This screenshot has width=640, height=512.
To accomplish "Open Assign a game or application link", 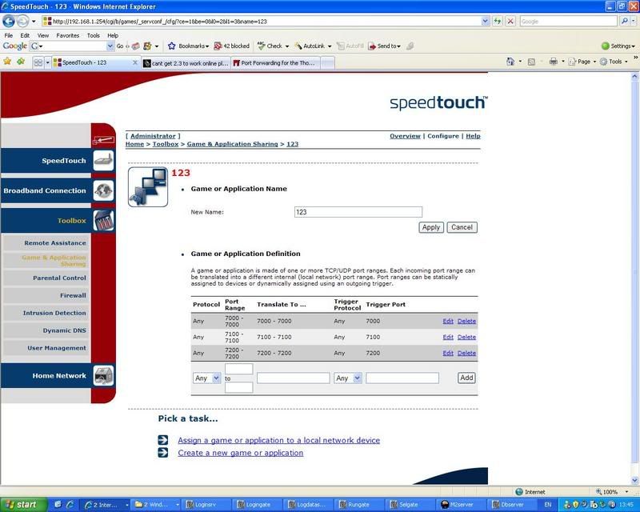I will pos(278,440).
